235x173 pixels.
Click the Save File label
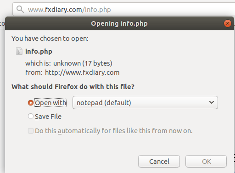pyautogui.click(x=48, y=117)
